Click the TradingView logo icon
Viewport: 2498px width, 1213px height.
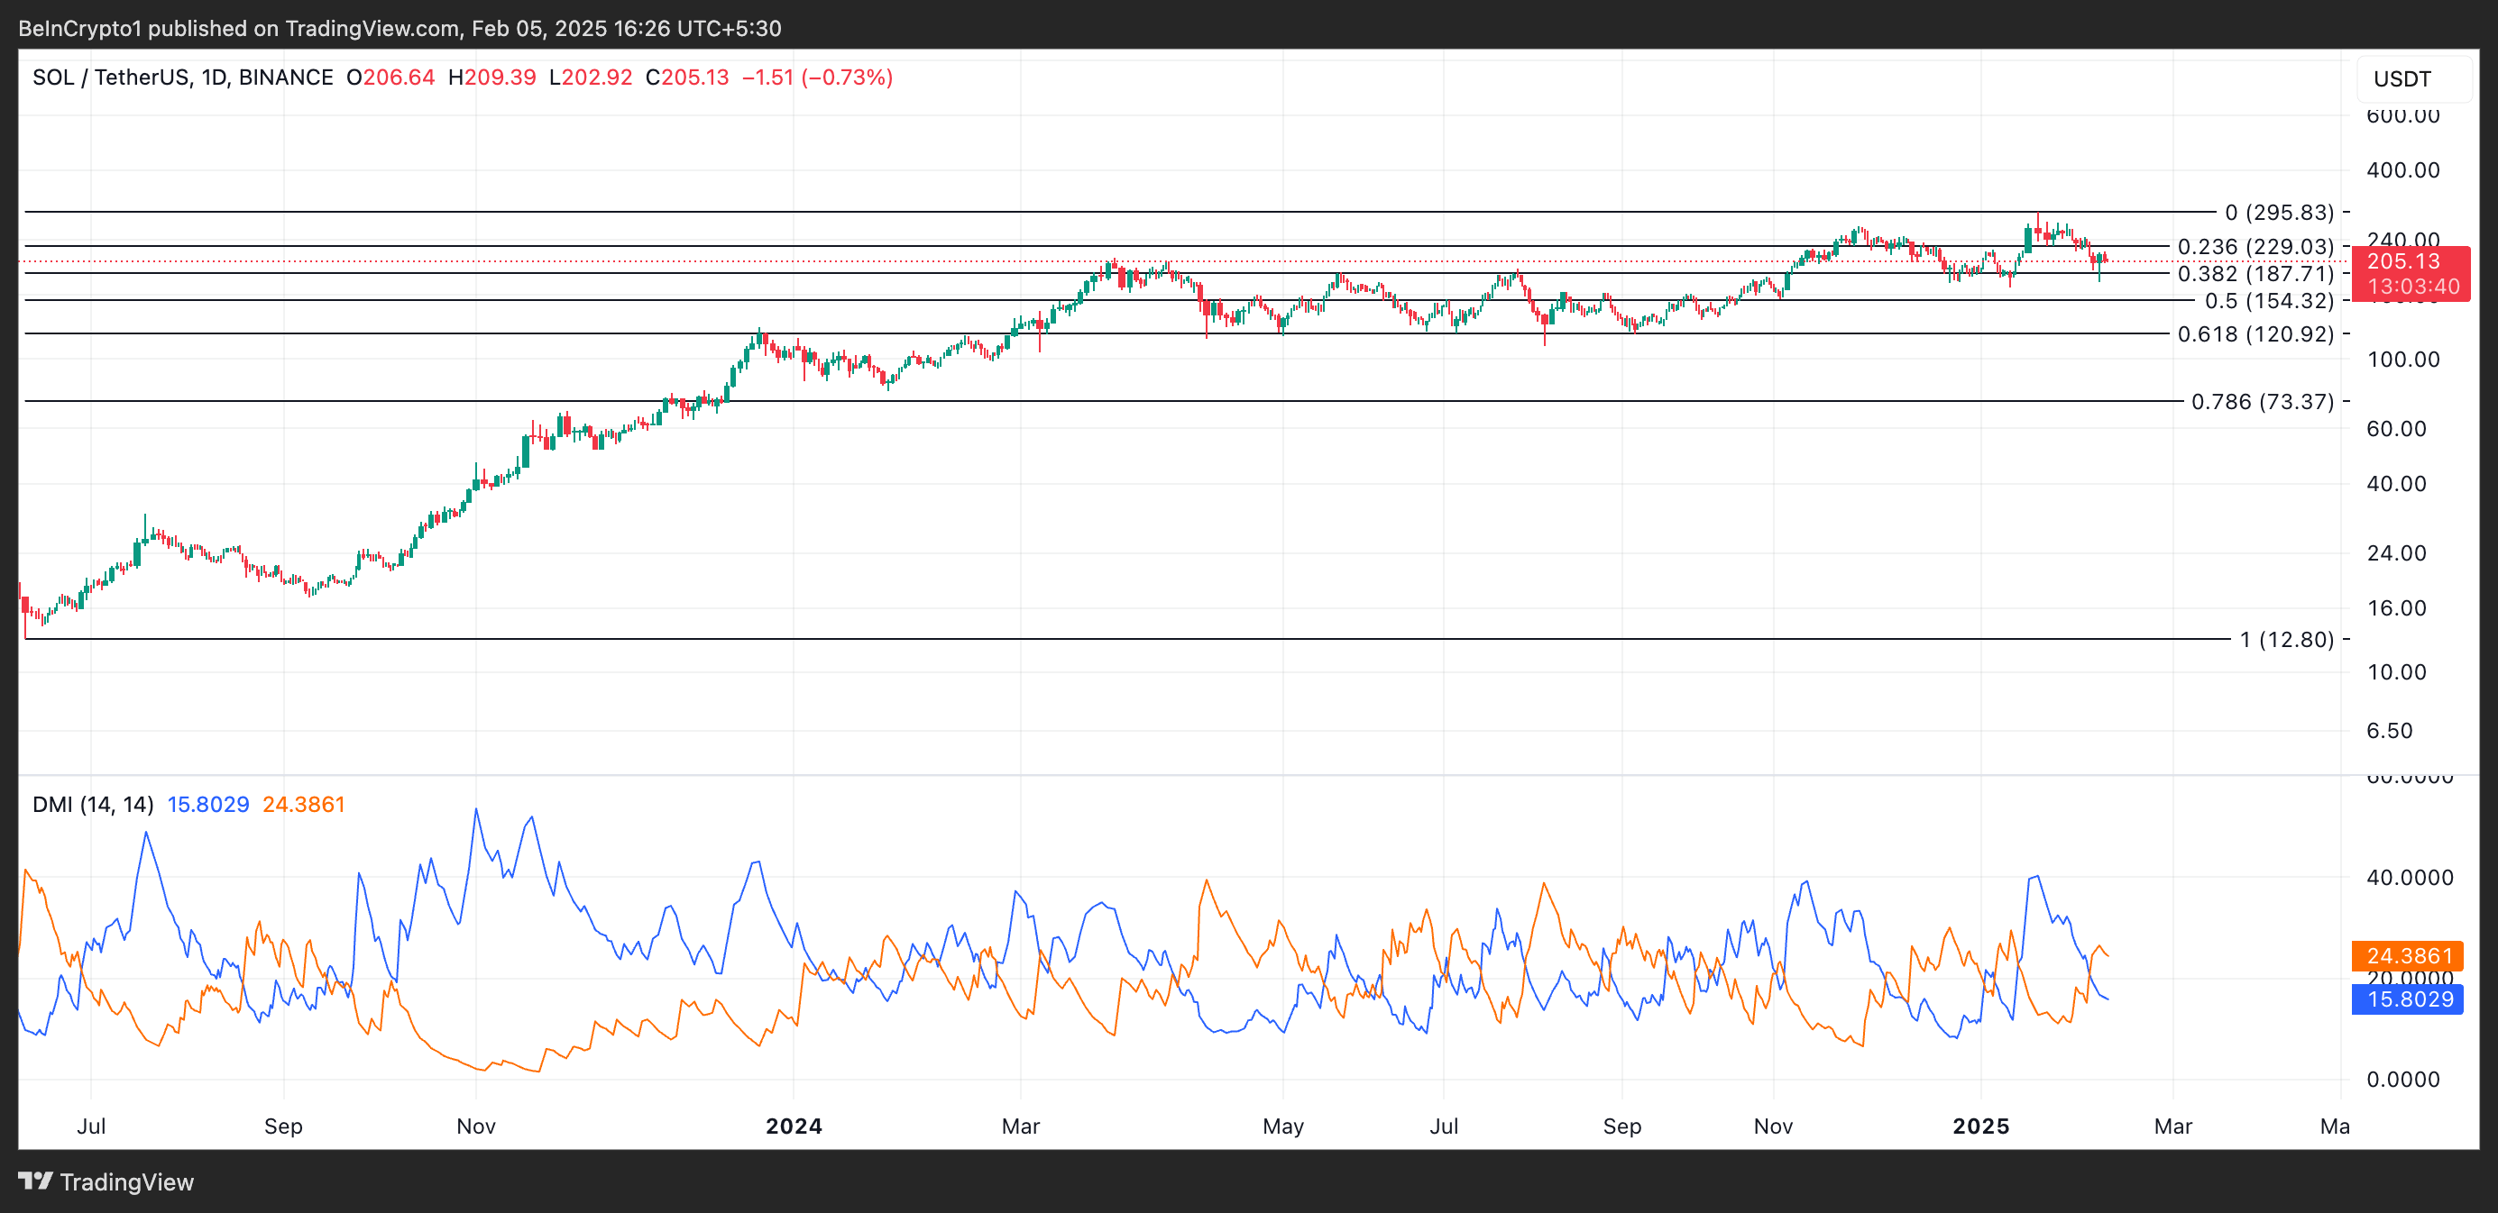click(x=35, y=1181)
